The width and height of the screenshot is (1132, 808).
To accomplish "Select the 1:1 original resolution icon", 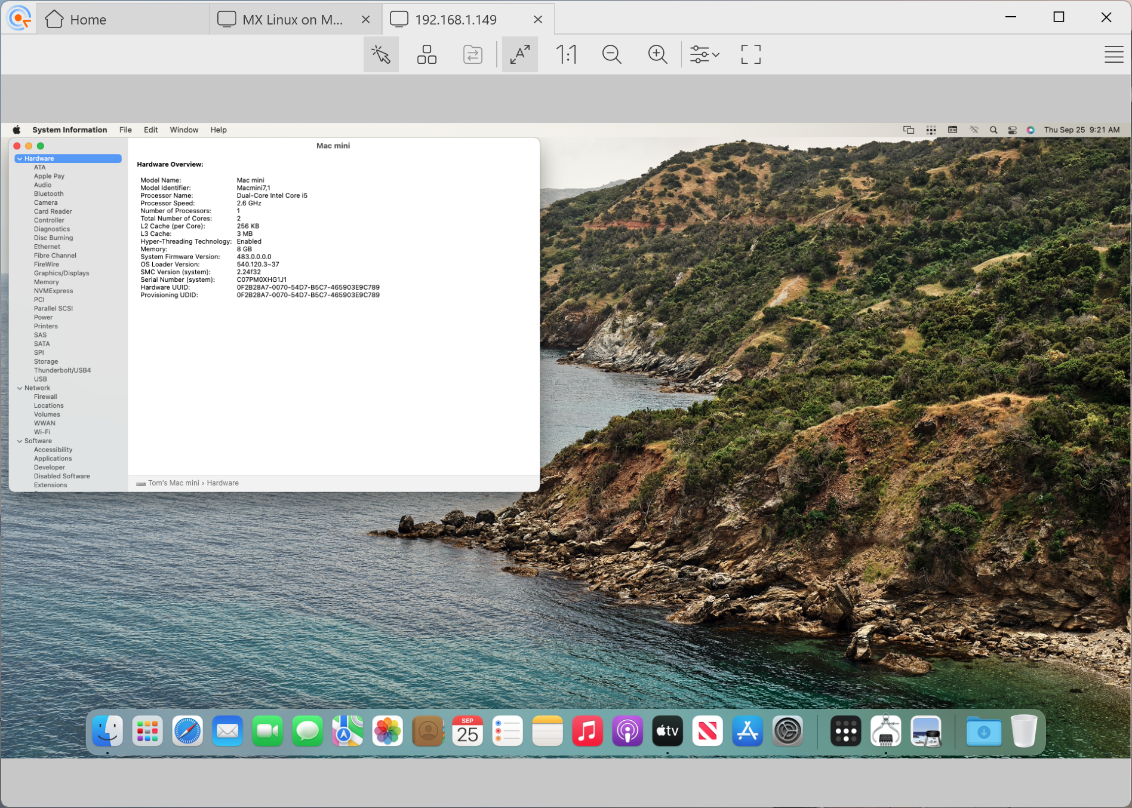I will tap(566, 54).
